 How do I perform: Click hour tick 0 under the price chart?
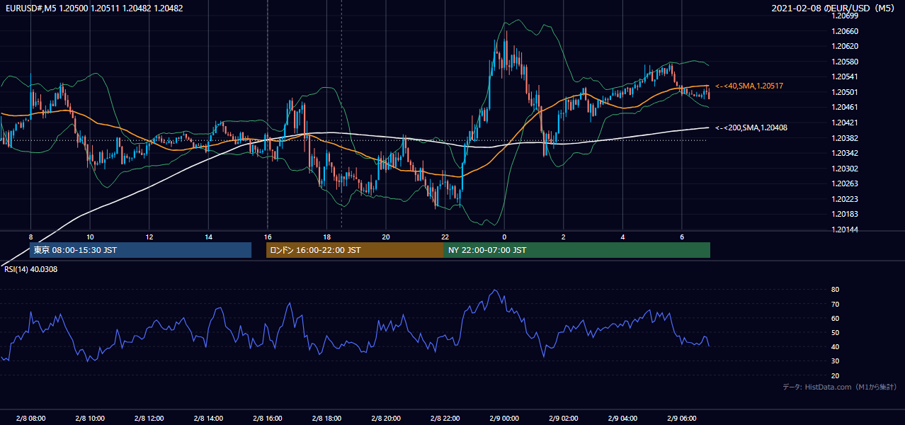click(x=504, y=237)
